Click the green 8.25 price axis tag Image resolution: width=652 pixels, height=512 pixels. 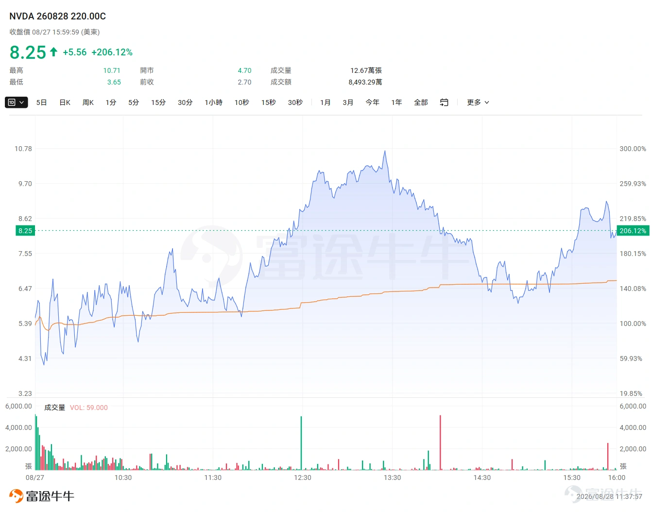click(x=25, y=231)
